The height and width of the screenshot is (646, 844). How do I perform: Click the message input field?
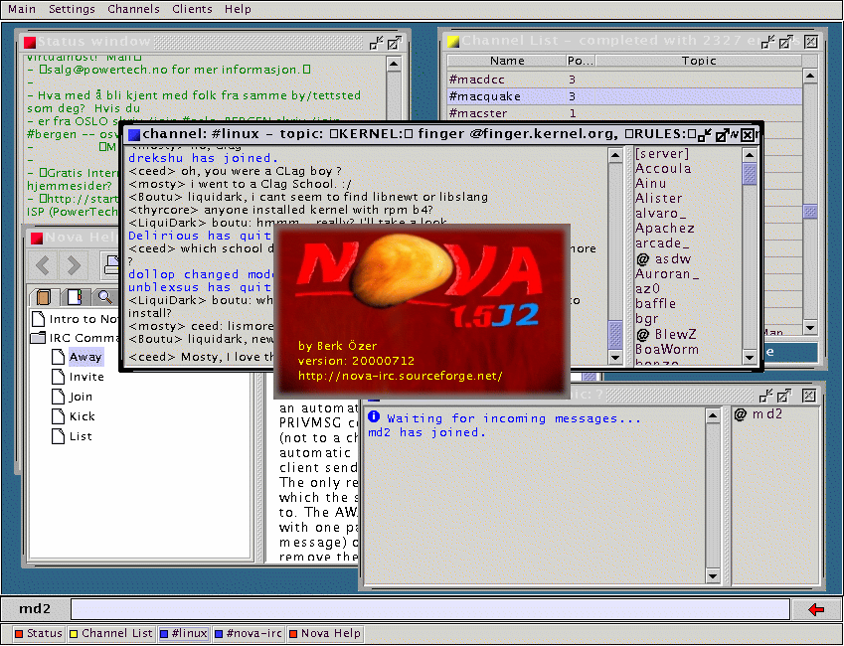pos(430,609)
